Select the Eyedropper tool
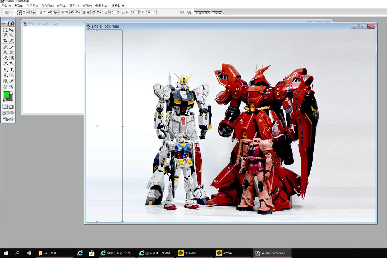387x258 pixels. [11, 81]
